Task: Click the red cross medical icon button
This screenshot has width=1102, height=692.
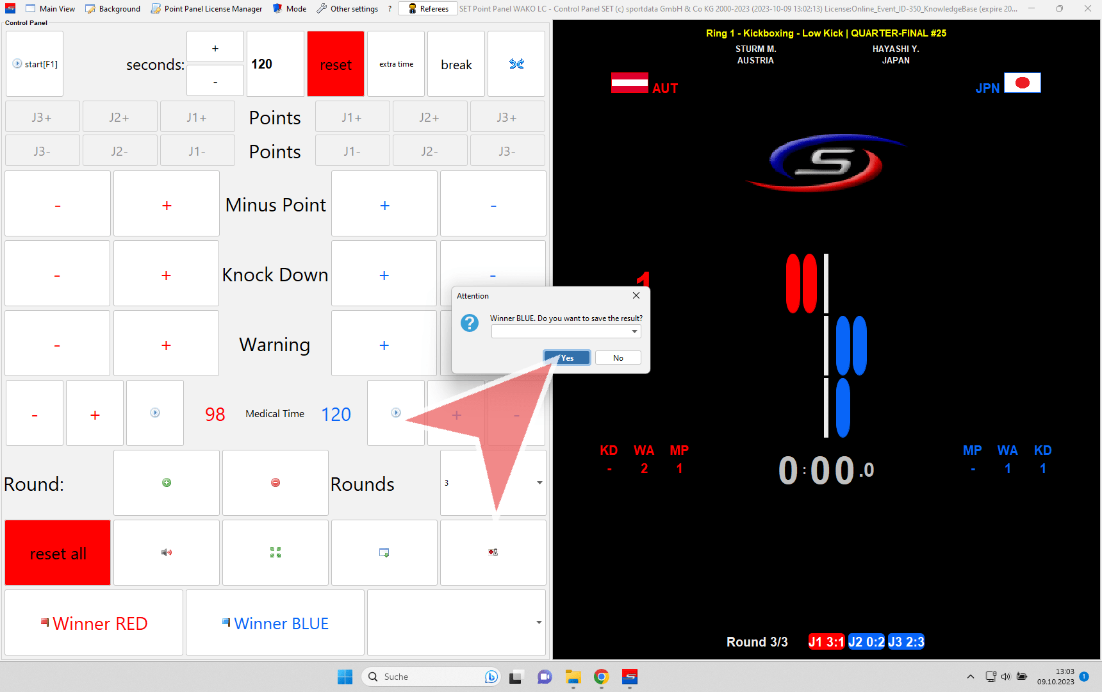Action: pos(493,552)
